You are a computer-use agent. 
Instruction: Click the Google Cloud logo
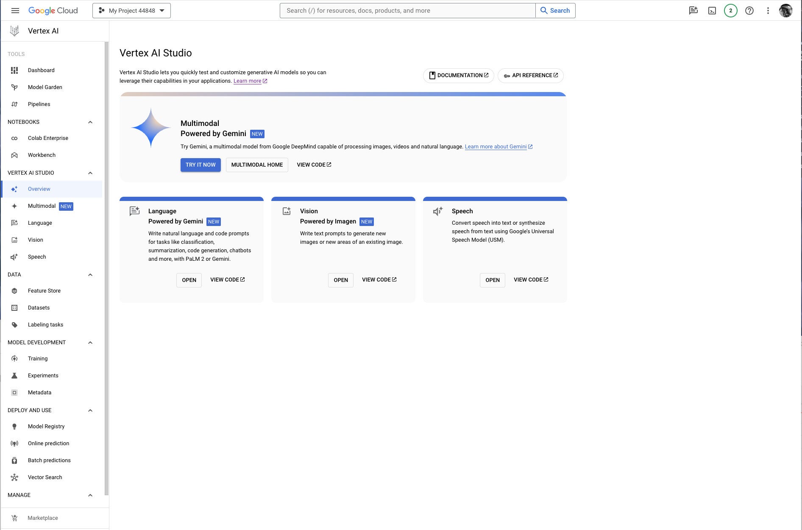53,11
